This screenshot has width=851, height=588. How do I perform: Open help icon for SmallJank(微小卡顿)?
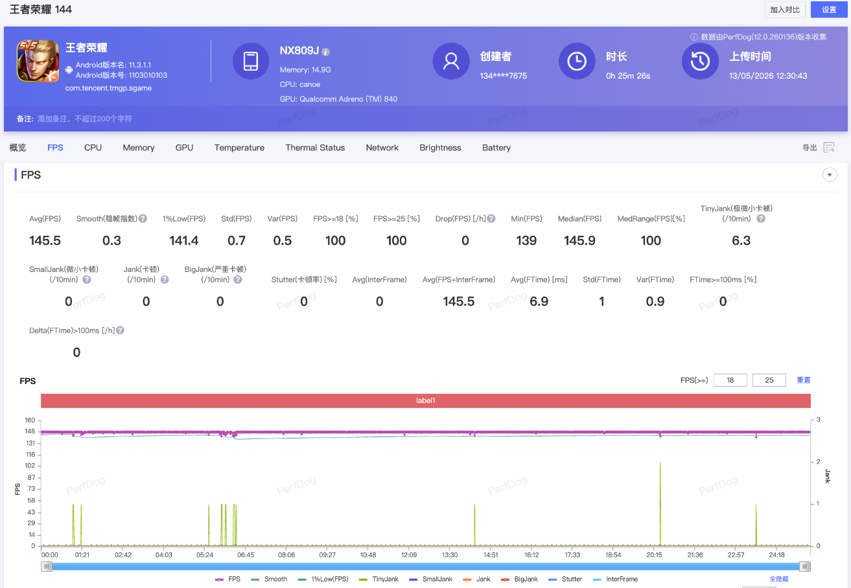pos(86,280)
